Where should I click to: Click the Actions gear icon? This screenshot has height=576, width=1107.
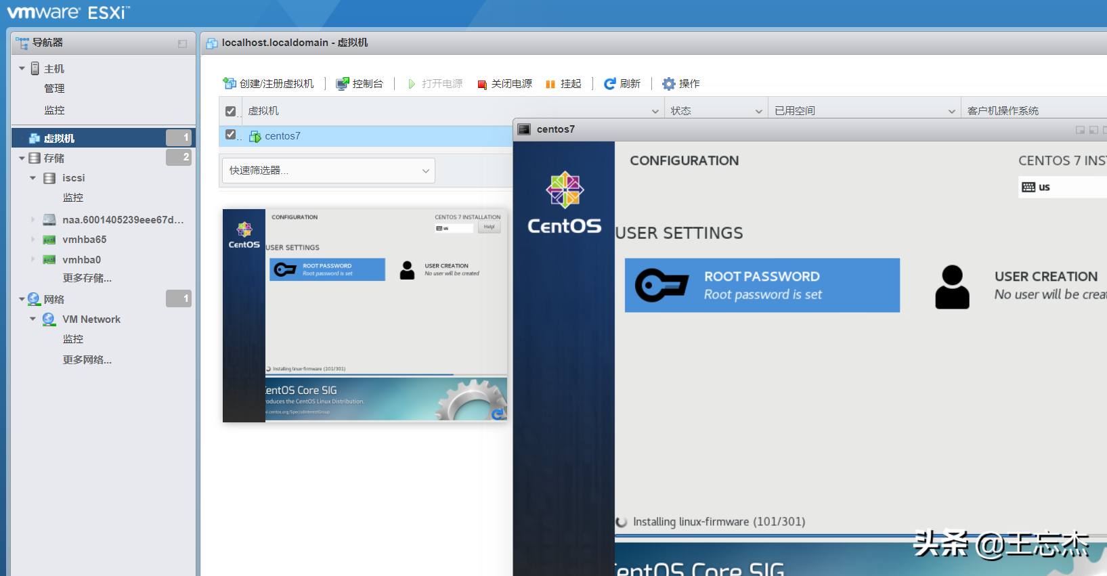[669, 83]
